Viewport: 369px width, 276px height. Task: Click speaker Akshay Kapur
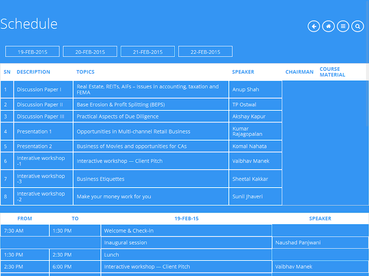(x=256, y=116)
